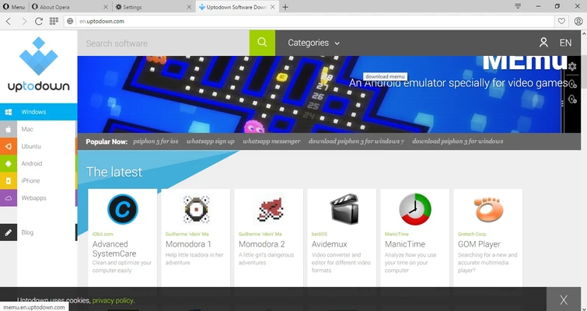Open the Advanced SystemCare title

click(114, 249)
